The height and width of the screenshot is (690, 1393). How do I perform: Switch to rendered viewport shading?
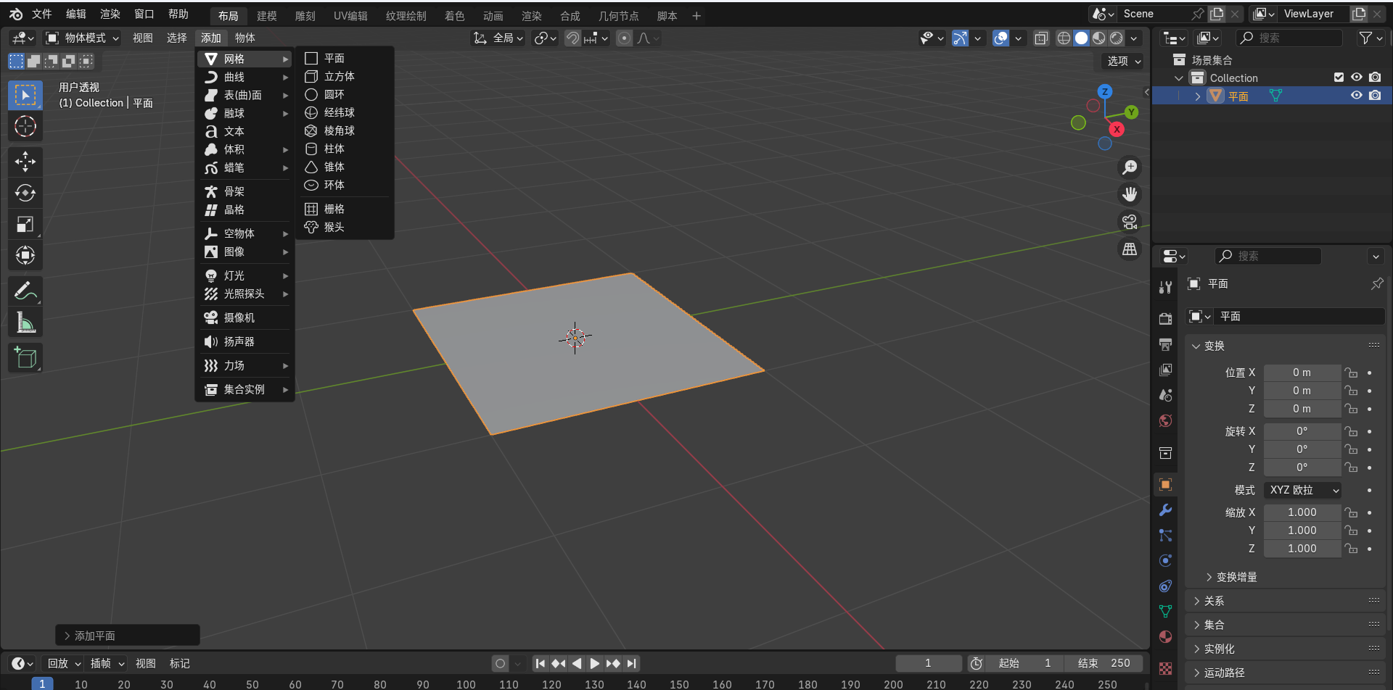point(1117,38)
